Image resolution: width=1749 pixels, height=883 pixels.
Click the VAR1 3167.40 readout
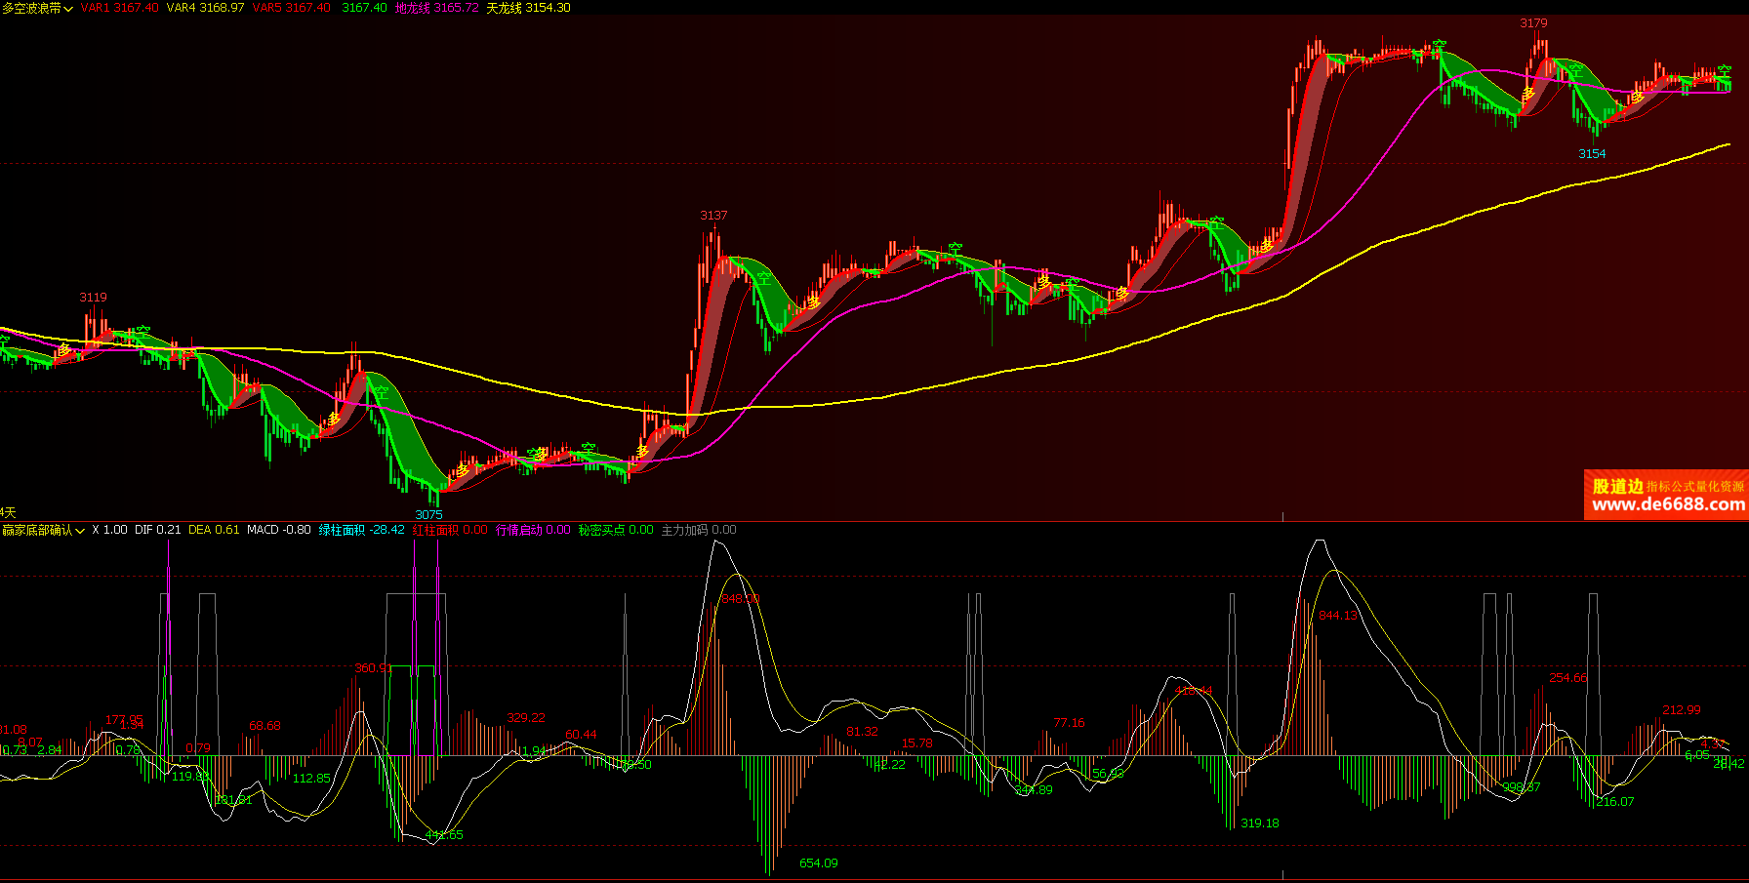click(x=119, y=8)
